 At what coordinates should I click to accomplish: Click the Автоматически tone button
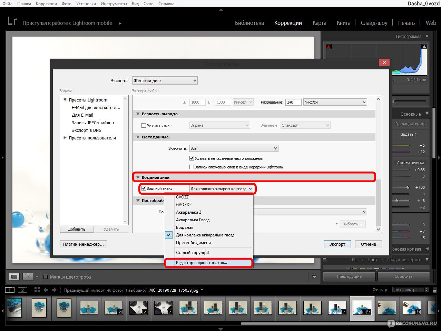point(410,163)
